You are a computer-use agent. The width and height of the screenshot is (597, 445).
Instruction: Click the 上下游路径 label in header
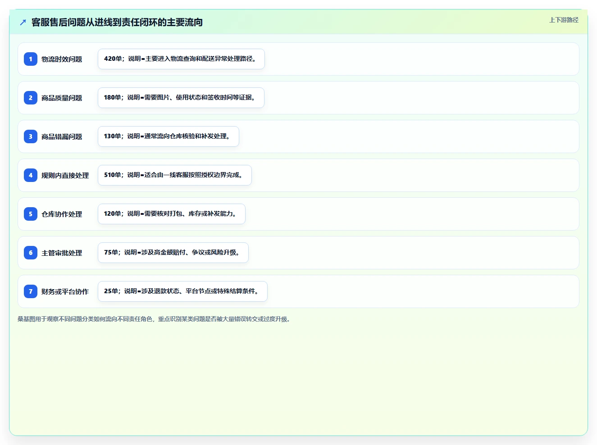pyautogui.click(x=564, y=20)
